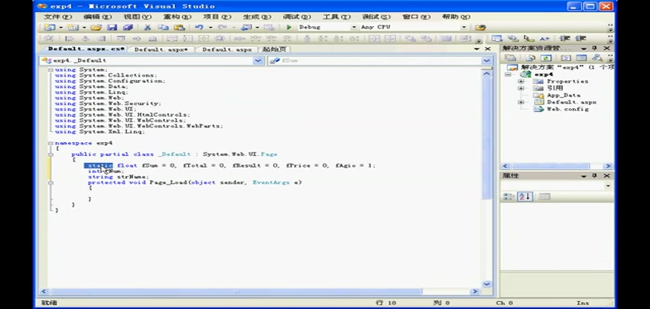Collapse the using directives code region
Viewport: 650px width, 309px height.
tap(50, 70)
